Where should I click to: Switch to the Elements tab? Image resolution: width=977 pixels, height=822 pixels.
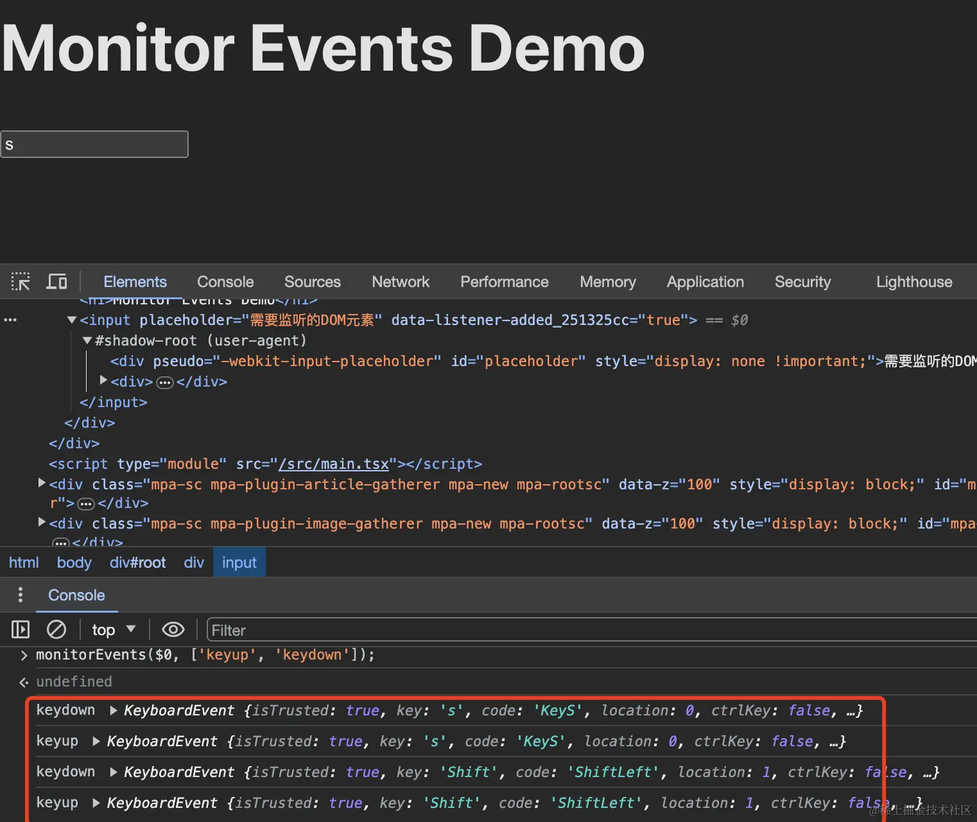point(135,282)
